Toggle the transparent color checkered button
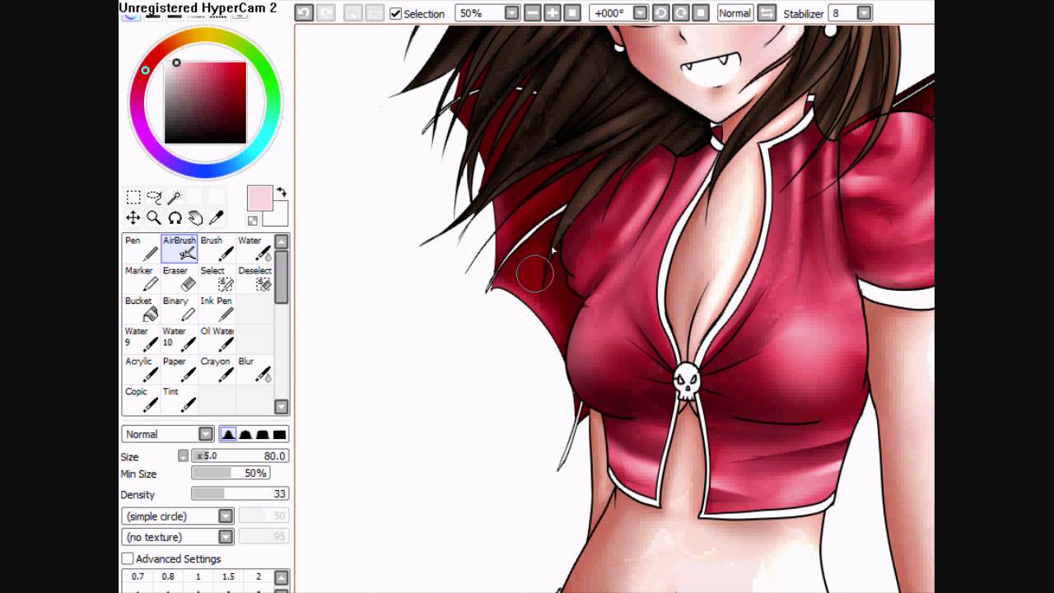 (253, 220)
